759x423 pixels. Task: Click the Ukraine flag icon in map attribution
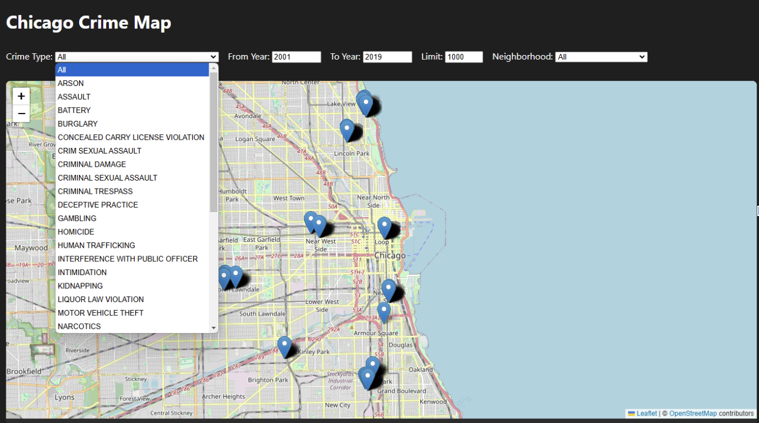(x=633, y=413)
